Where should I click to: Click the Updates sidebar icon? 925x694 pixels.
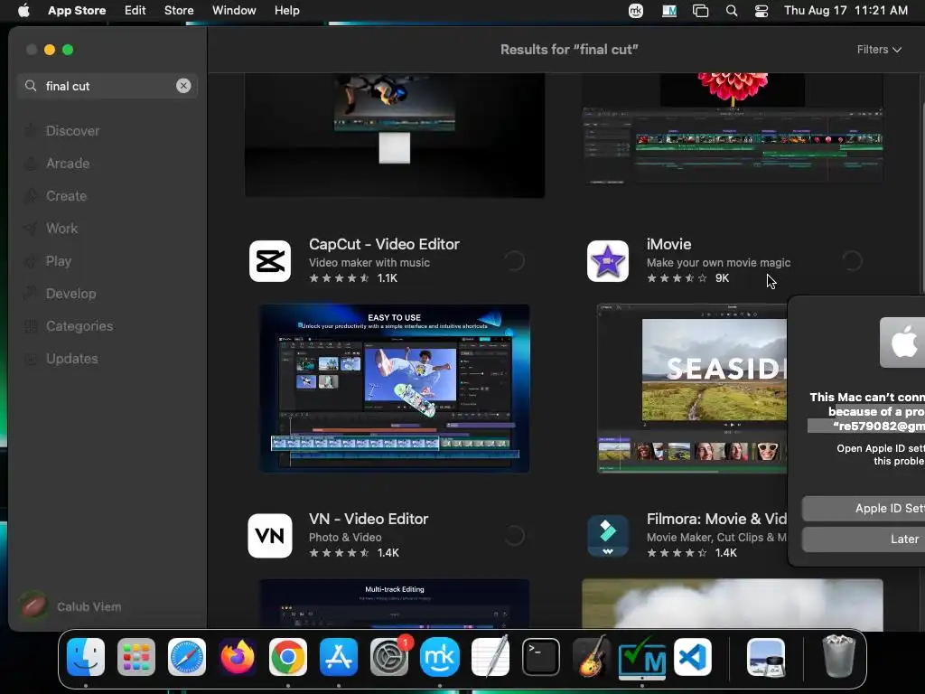point(31,359)
